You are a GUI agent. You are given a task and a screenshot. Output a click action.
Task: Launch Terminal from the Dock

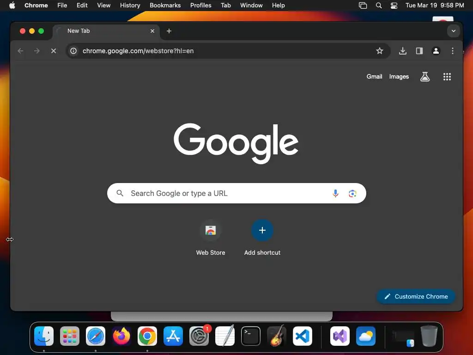(x=251, y=336)
